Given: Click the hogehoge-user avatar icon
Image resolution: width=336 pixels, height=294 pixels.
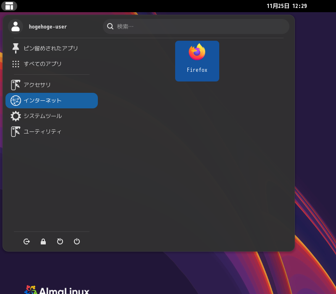Looking at the screenshot, I should [16, 26].
